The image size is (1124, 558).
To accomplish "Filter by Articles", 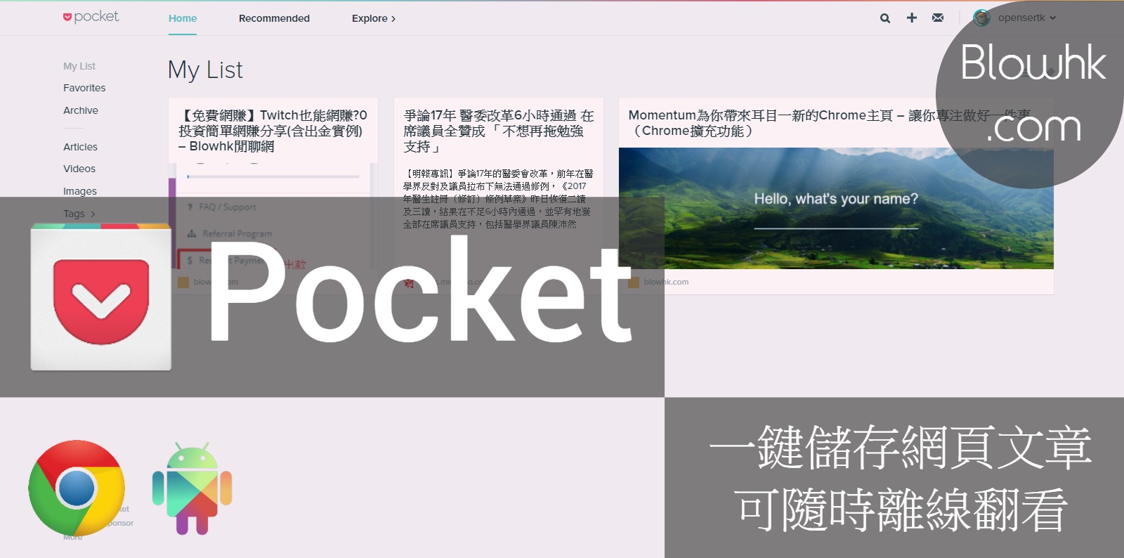I will (x=80, y=147).
